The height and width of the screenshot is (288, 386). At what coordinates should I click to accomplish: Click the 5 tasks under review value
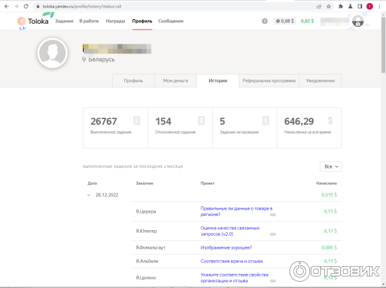pos(223,122)
